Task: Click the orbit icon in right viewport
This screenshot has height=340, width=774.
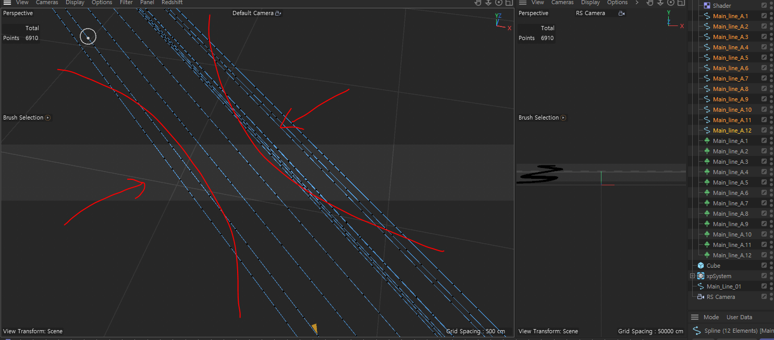Action: click(671, 3)
